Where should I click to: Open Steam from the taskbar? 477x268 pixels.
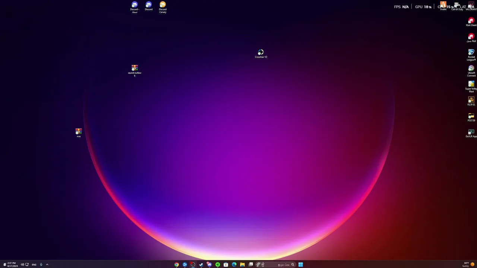(201, 265)
